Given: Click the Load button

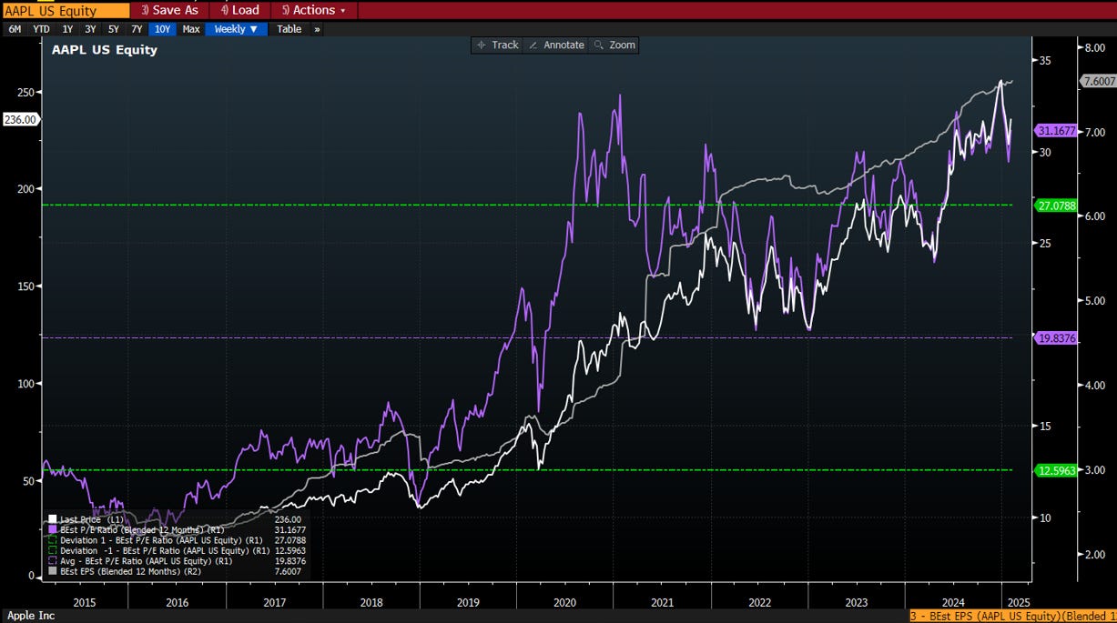Looking at the screenshot, I should 239,10.
